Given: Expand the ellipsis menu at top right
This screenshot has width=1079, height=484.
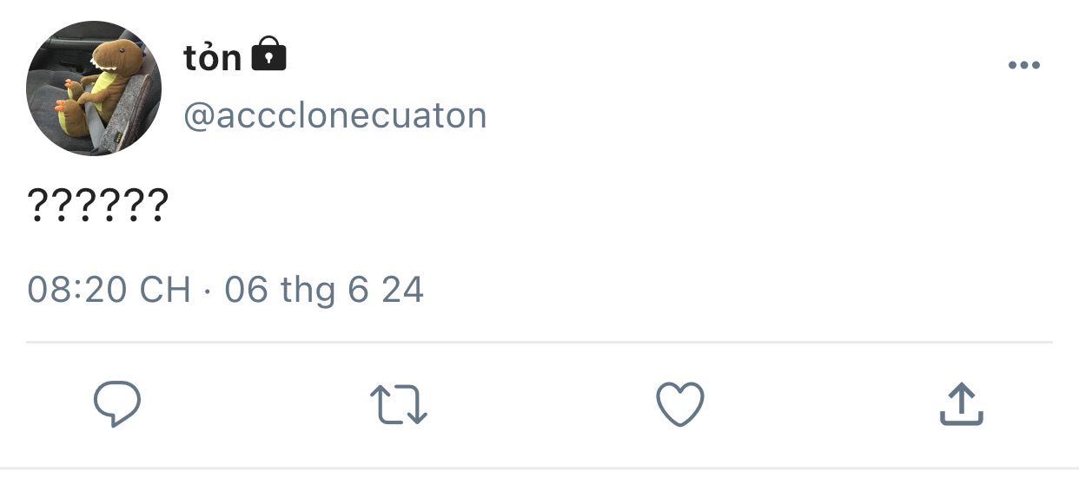Looking at the screenshot, I should (x=1023, y=66).
